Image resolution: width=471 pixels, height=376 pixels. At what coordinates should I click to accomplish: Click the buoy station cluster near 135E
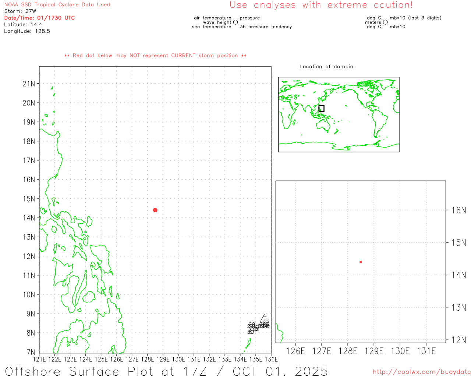point(257,328)
